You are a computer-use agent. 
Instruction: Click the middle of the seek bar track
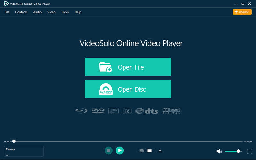coord(128,141)
